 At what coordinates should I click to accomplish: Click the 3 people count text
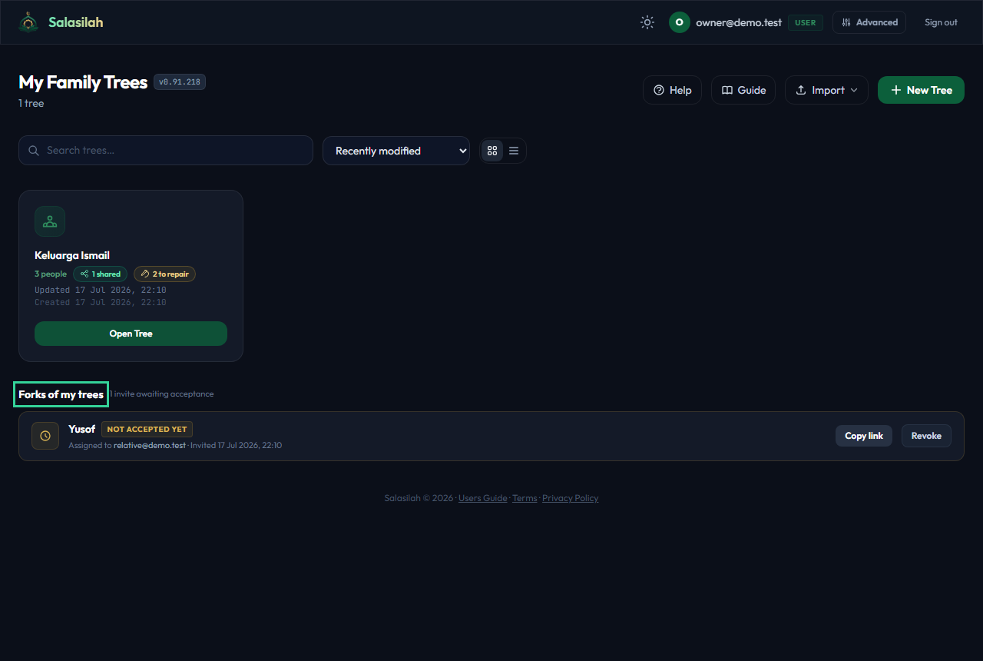click(51, 274)
